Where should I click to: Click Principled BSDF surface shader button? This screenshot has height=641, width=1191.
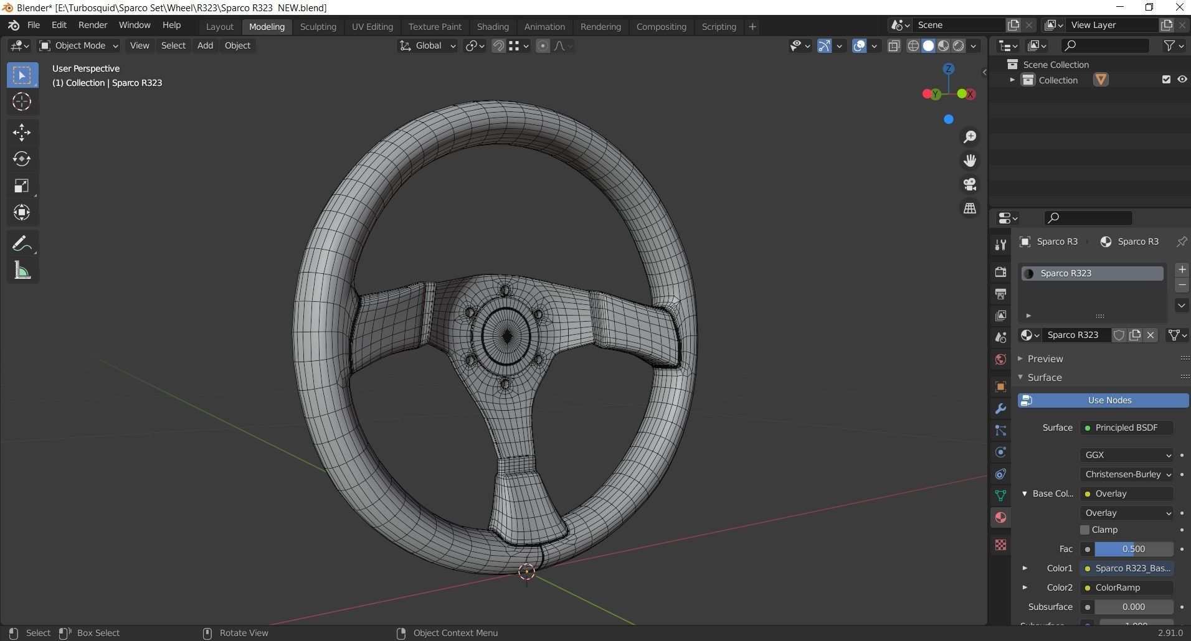(1126, 428)
